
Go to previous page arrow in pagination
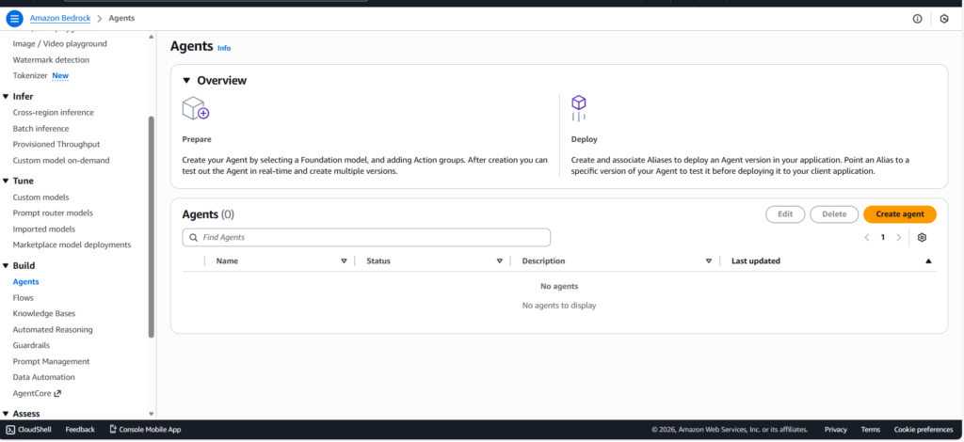(867, 238)
